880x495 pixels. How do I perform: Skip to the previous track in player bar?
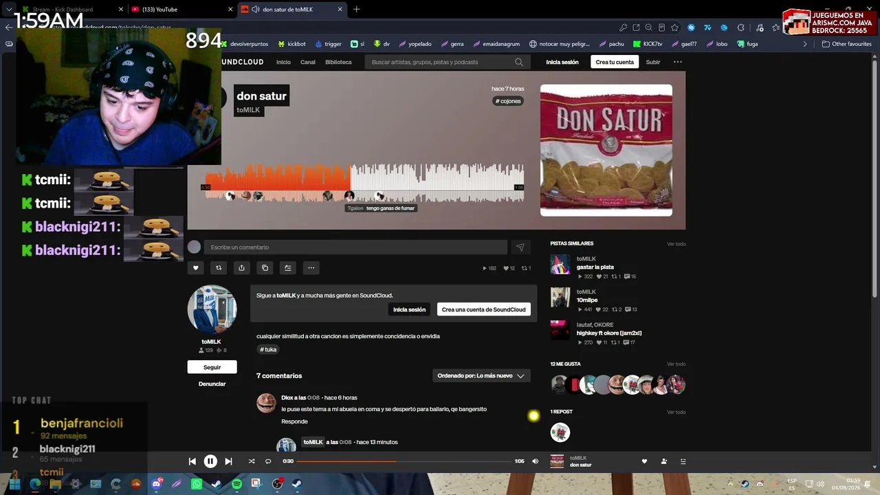click(x=192, y=461)
